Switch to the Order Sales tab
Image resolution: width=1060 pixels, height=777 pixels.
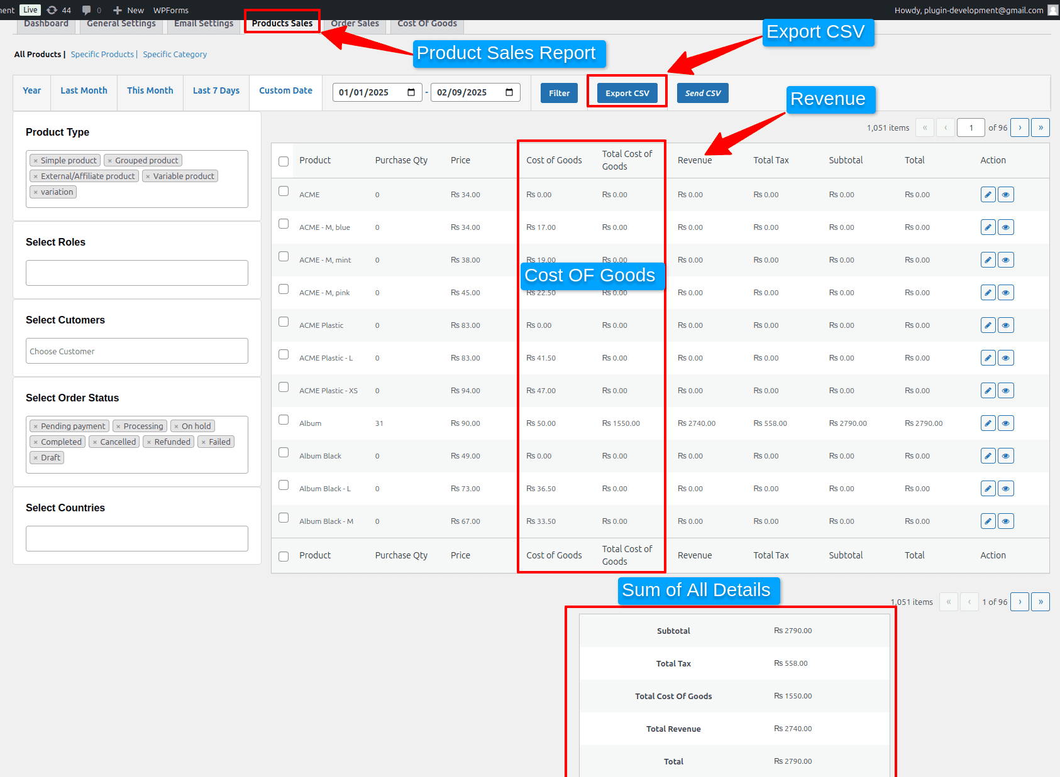pos(355,24)
